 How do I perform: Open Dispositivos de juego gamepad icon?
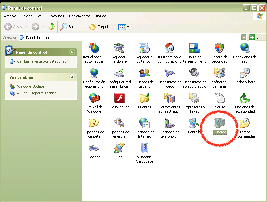point(169,73)
